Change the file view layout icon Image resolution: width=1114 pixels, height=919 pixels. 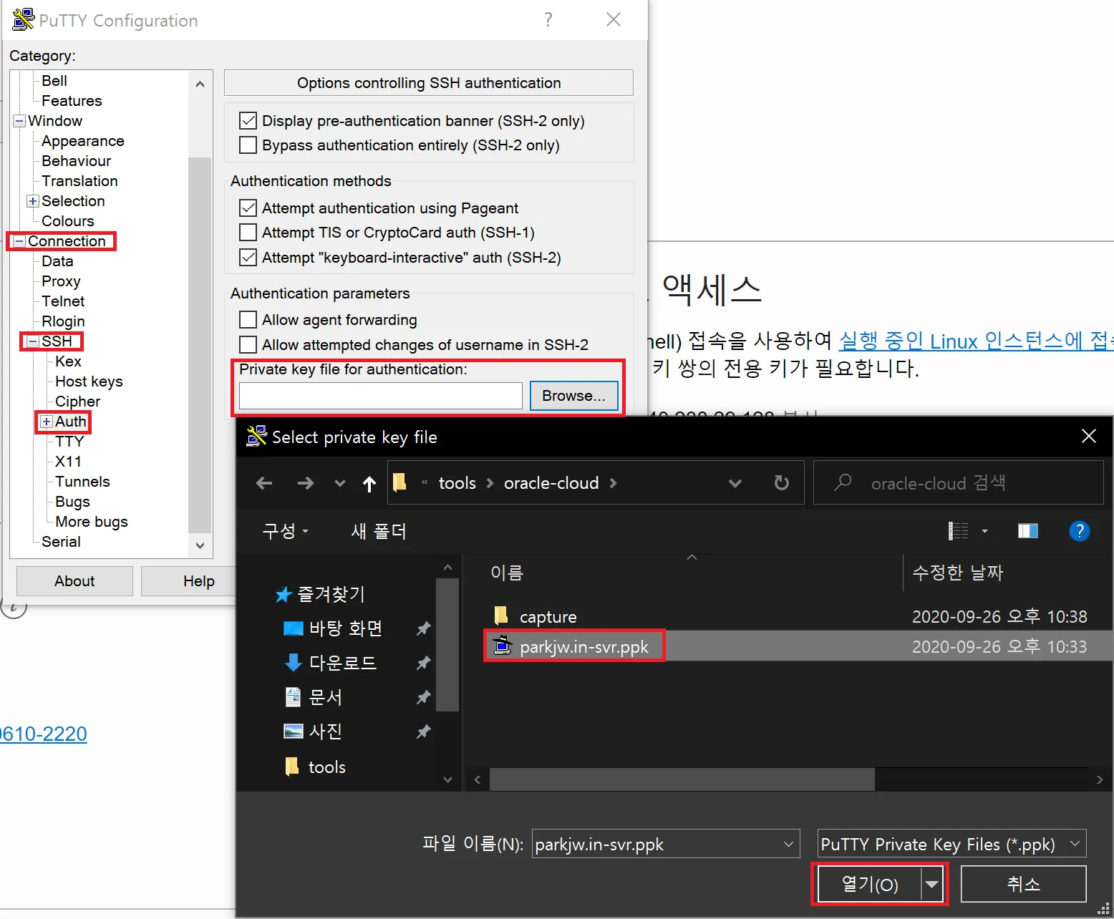[958, 531]
